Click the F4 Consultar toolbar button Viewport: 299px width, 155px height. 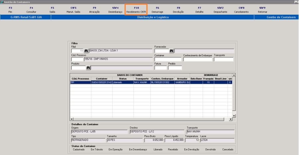pos(31,10)
